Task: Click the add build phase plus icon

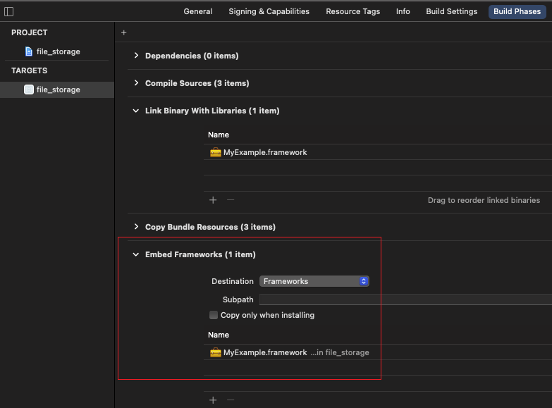Action: [x=124, y=32]
